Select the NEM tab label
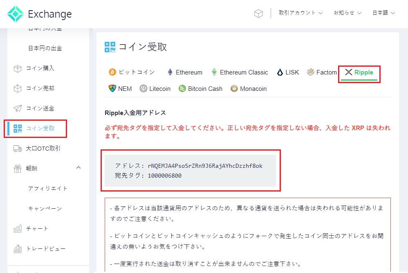 [x=125, y=89]
